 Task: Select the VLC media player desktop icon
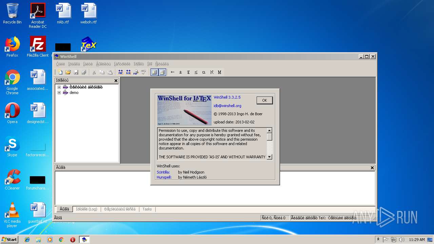tap(12, 215)
